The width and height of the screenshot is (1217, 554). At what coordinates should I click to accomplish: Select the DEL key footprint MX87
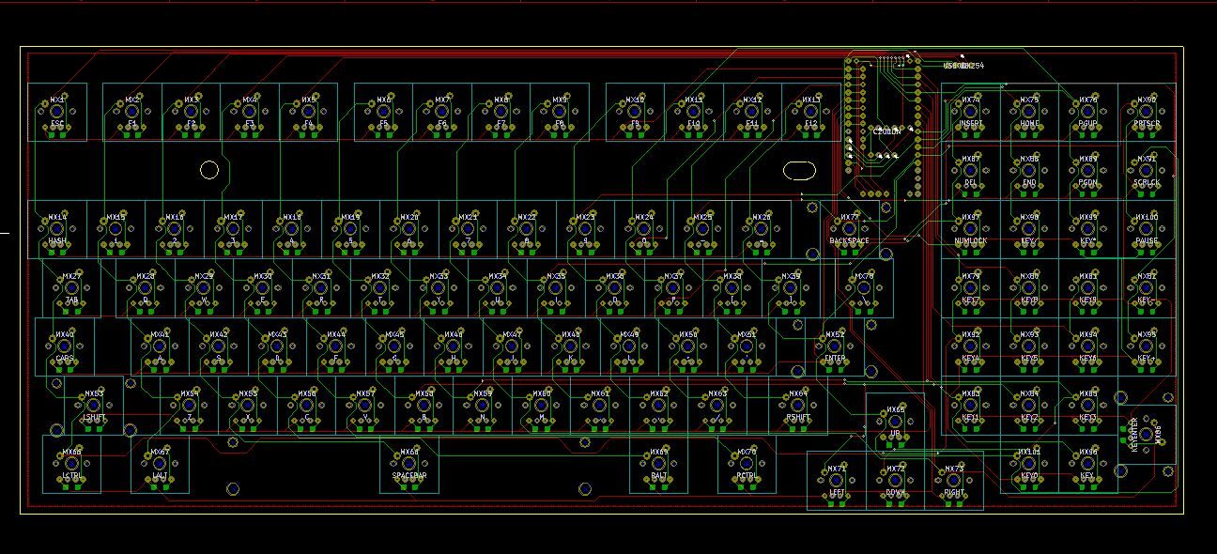971,171
